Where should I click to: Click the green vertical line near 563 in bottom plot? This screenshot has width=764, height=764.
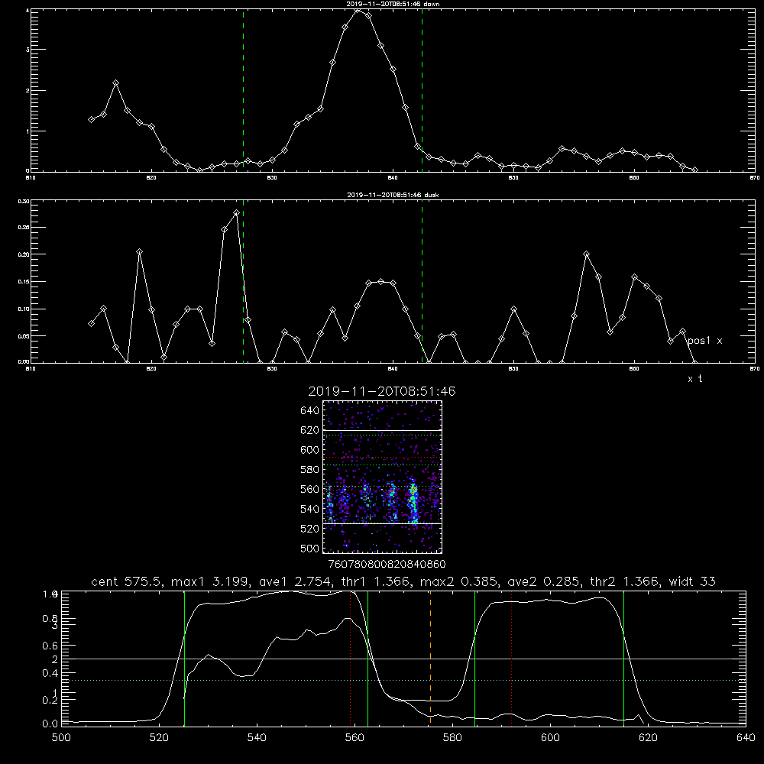pyautogui.click(x=367, y=659)
